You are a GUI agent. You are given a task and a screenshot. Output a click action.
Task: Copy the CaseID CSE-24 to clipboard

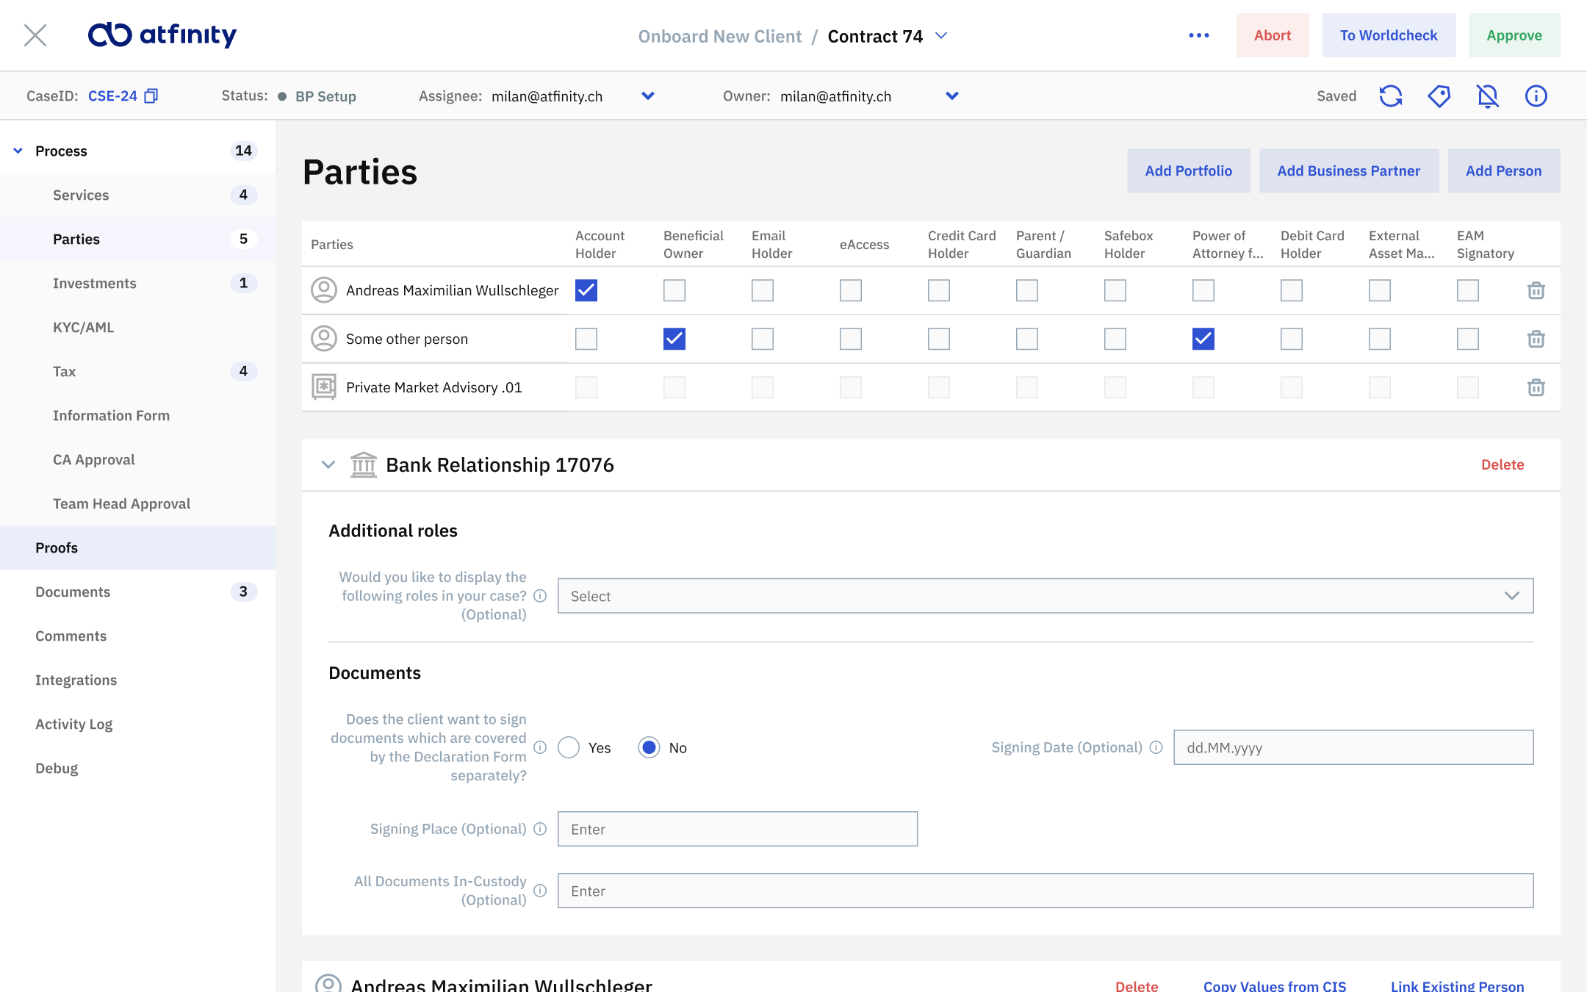click(151, 96)
